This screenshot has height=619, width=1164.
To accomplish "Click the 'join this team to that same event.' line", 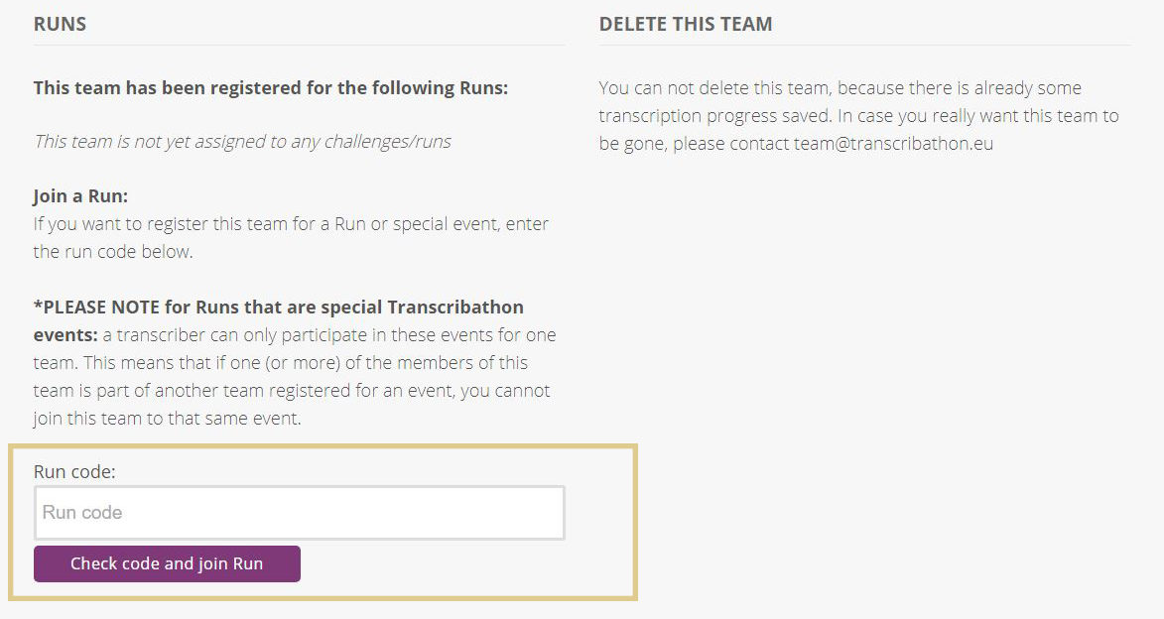I will (167, 419).
